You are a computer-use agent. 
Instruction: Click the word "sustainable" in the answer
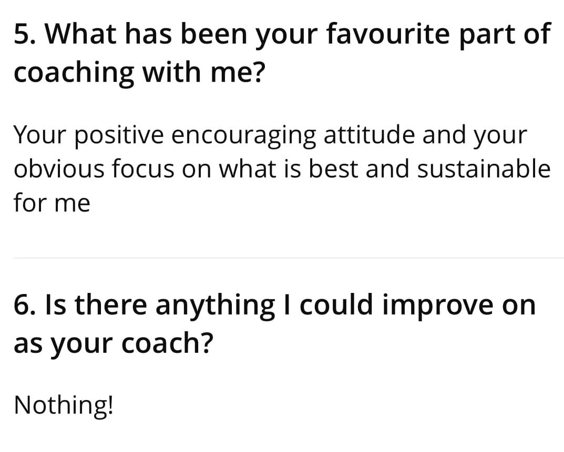[x=484, y=170]
